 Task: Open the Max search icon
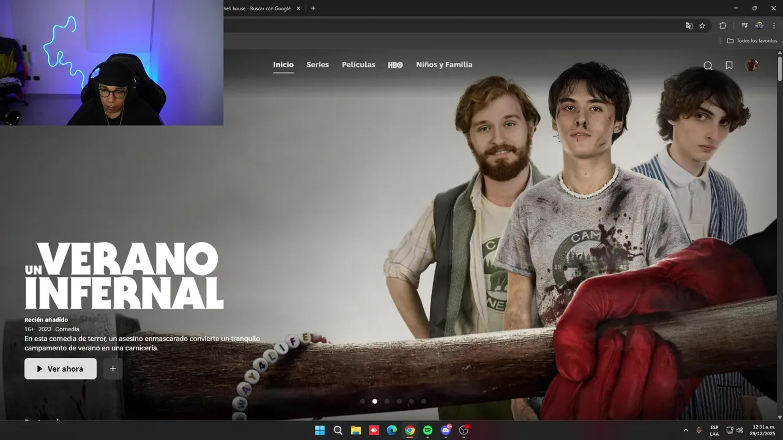click(708, 65)
